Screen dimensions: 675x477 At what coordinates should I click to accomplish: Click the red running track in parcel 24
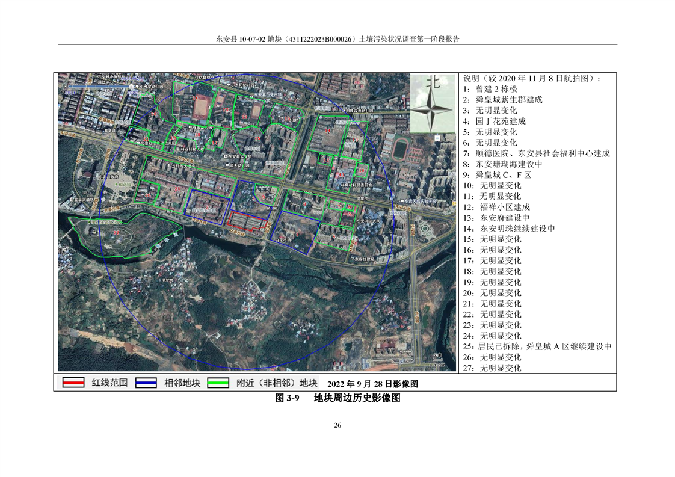click(x=201, y=106)
